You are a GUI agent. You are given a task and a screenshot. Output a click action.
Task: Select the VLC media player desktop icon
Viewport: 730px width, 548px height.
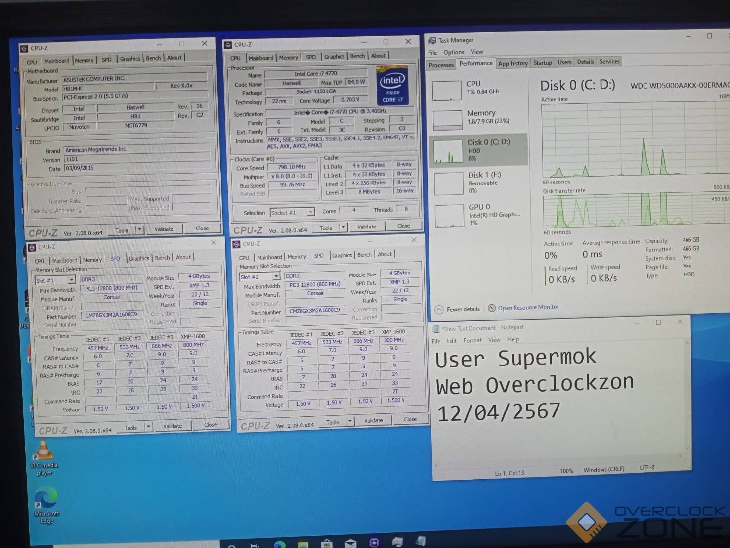coord(44,458)
